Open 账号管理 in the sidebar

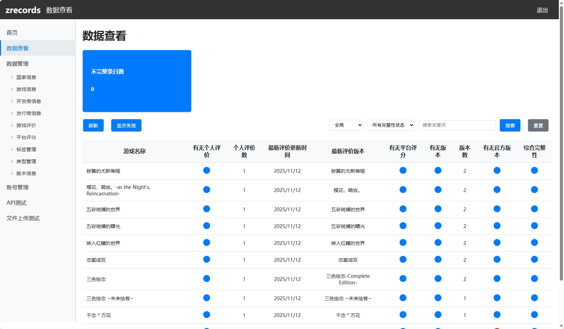tap(18, 187)
